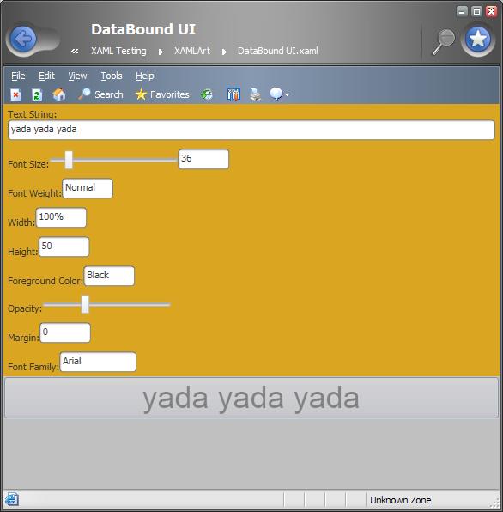Click the Font Family input field
The height and width of the screenshot is (512, 503).
tap(98, 362)
